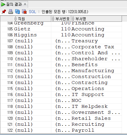The height and width of the screenshot is (135, 127).
Task: Click the Operations department cell
Action: point(96,89)
